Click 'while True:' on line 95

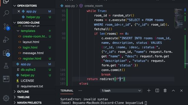point(97,11)
